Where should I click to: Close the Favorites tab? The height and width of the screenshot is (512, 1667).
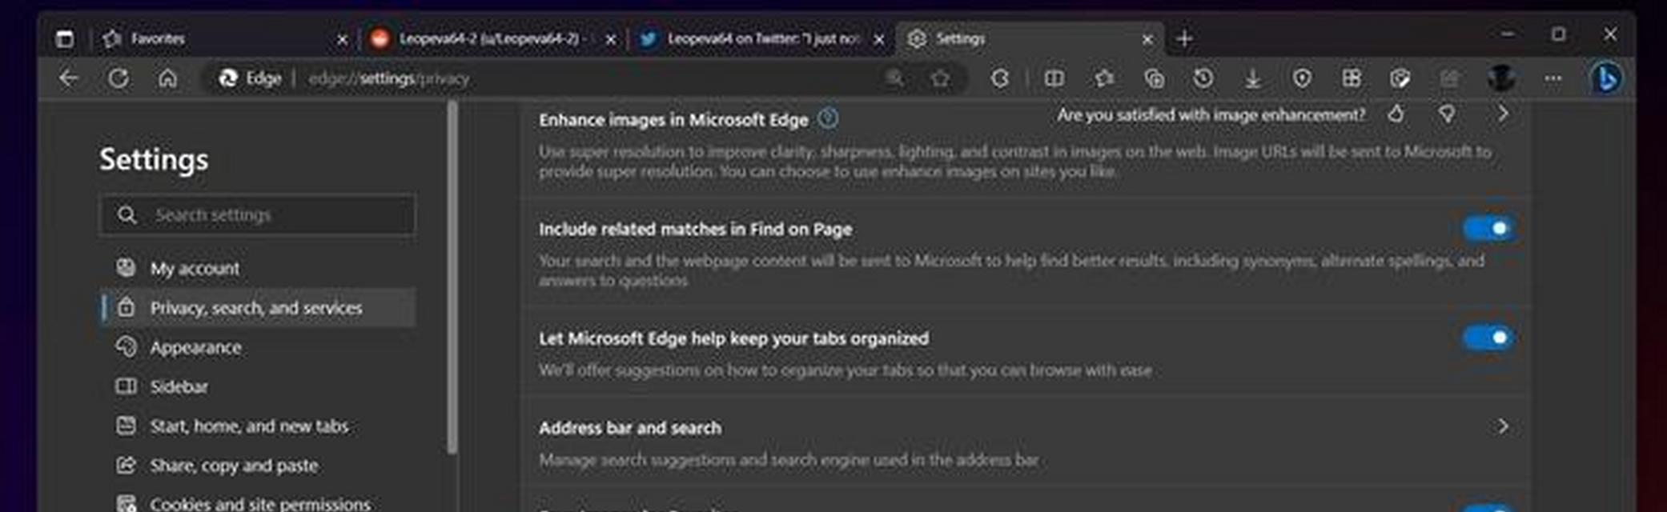tap(342, 39)
